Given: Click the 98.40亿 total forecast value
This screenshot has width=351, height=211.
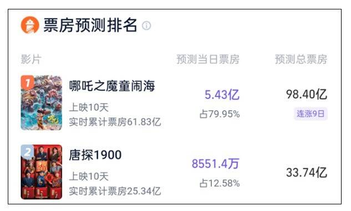Looking at the screenshot, I should (x=307, y=94).
